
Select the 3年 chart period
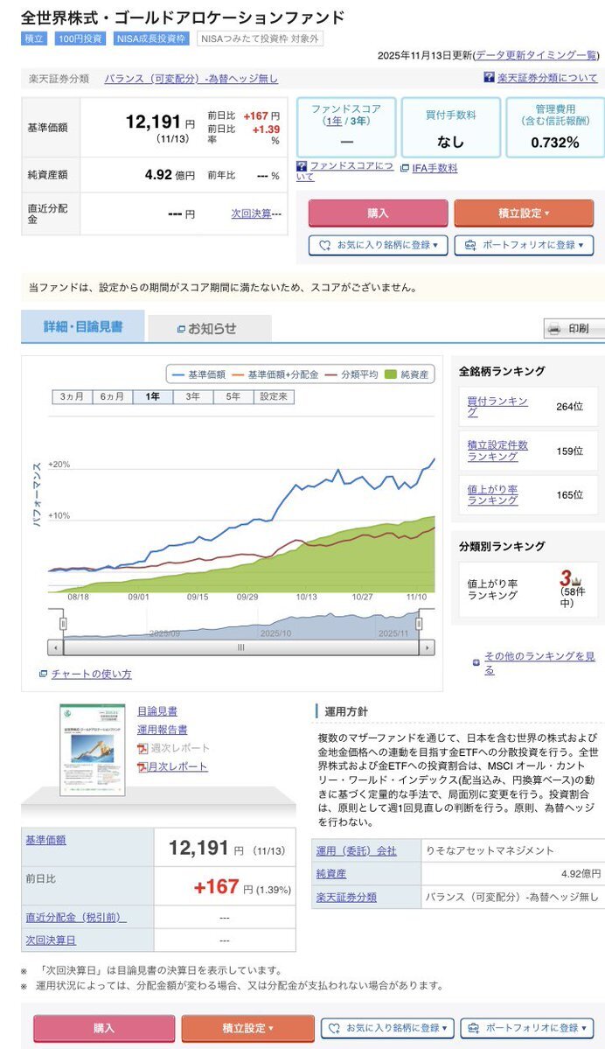(x=192, y=396)
